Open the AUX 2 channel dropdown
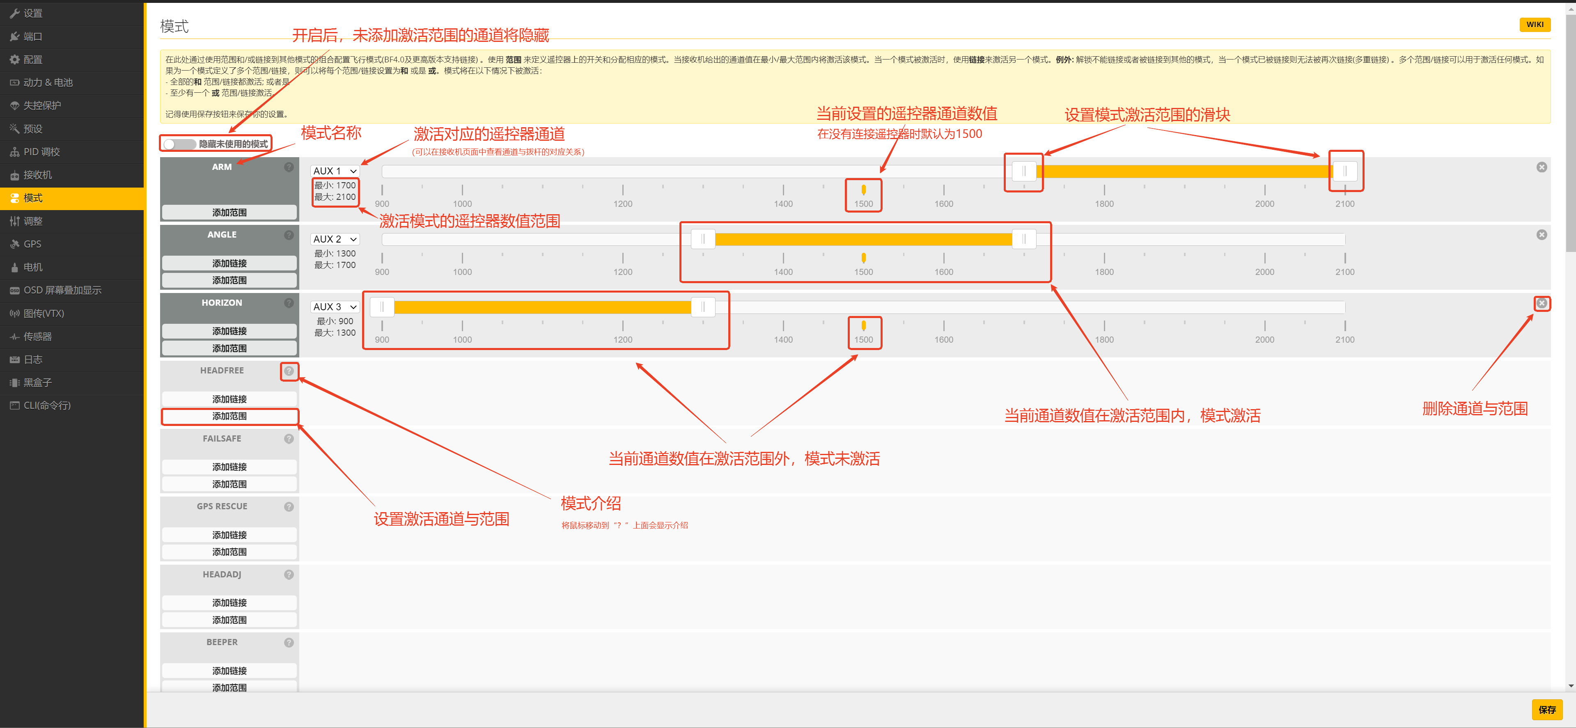The image size is (1576, 728). tap(335, 239)
